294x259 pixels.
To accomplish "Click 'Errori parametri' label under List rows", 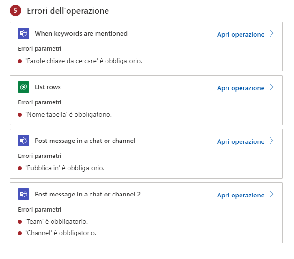I will click(x=39, y=102).
